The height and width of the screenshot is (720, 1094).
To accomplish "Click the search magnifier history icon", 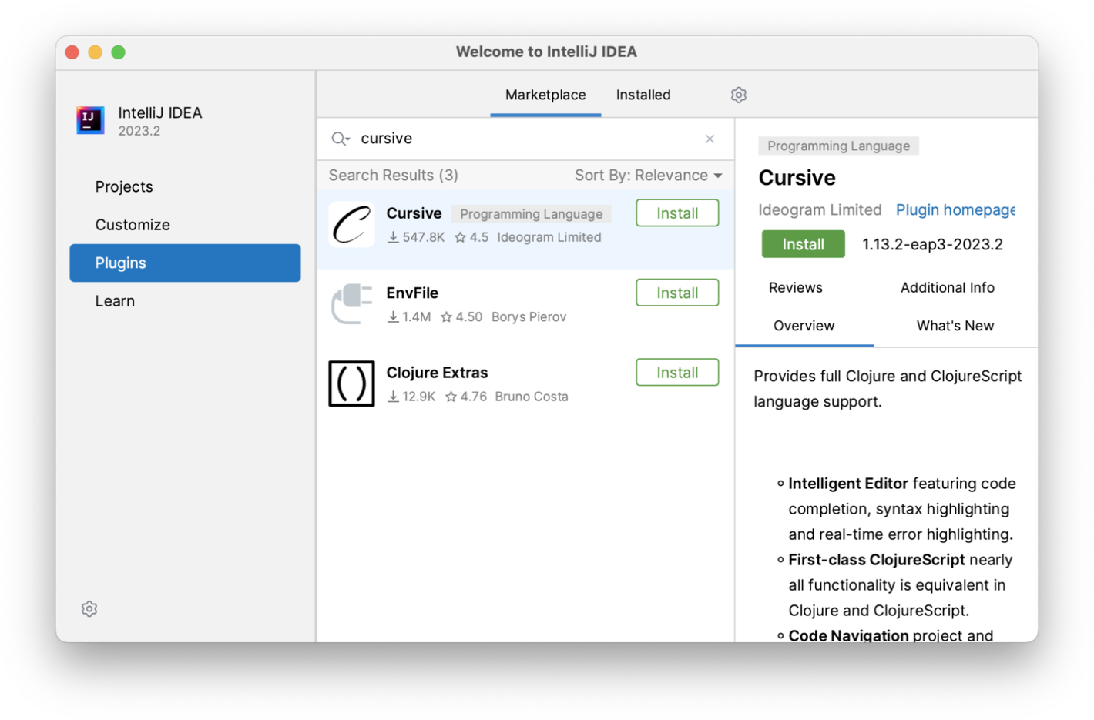I will pos(340,139).
